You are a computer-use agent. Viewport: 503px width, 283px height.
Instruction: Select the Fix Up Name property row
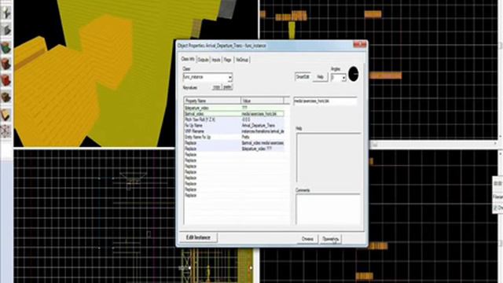234,126
